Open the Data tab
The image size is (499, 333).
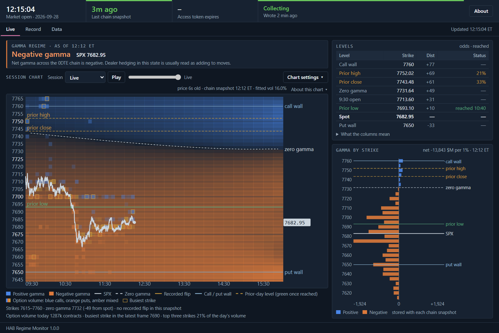[x=56, y=29]
